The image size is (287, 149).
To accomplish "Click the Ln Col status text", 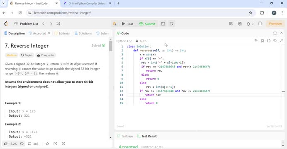I will click(x=274, y=126).
